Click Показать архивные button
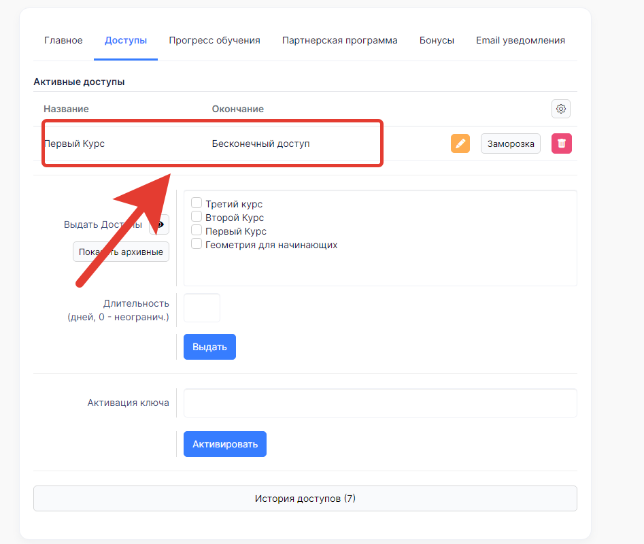The width and height of the screenshot is (644, 544). pyautogui.click(x=121, y=252)
